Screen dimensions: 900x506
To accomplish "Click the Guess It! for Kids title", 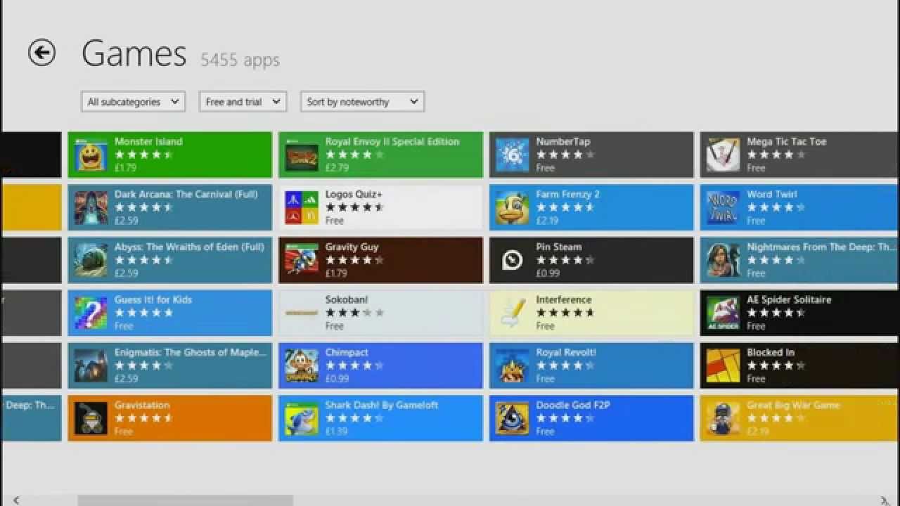I will click(x=153, y=299).
